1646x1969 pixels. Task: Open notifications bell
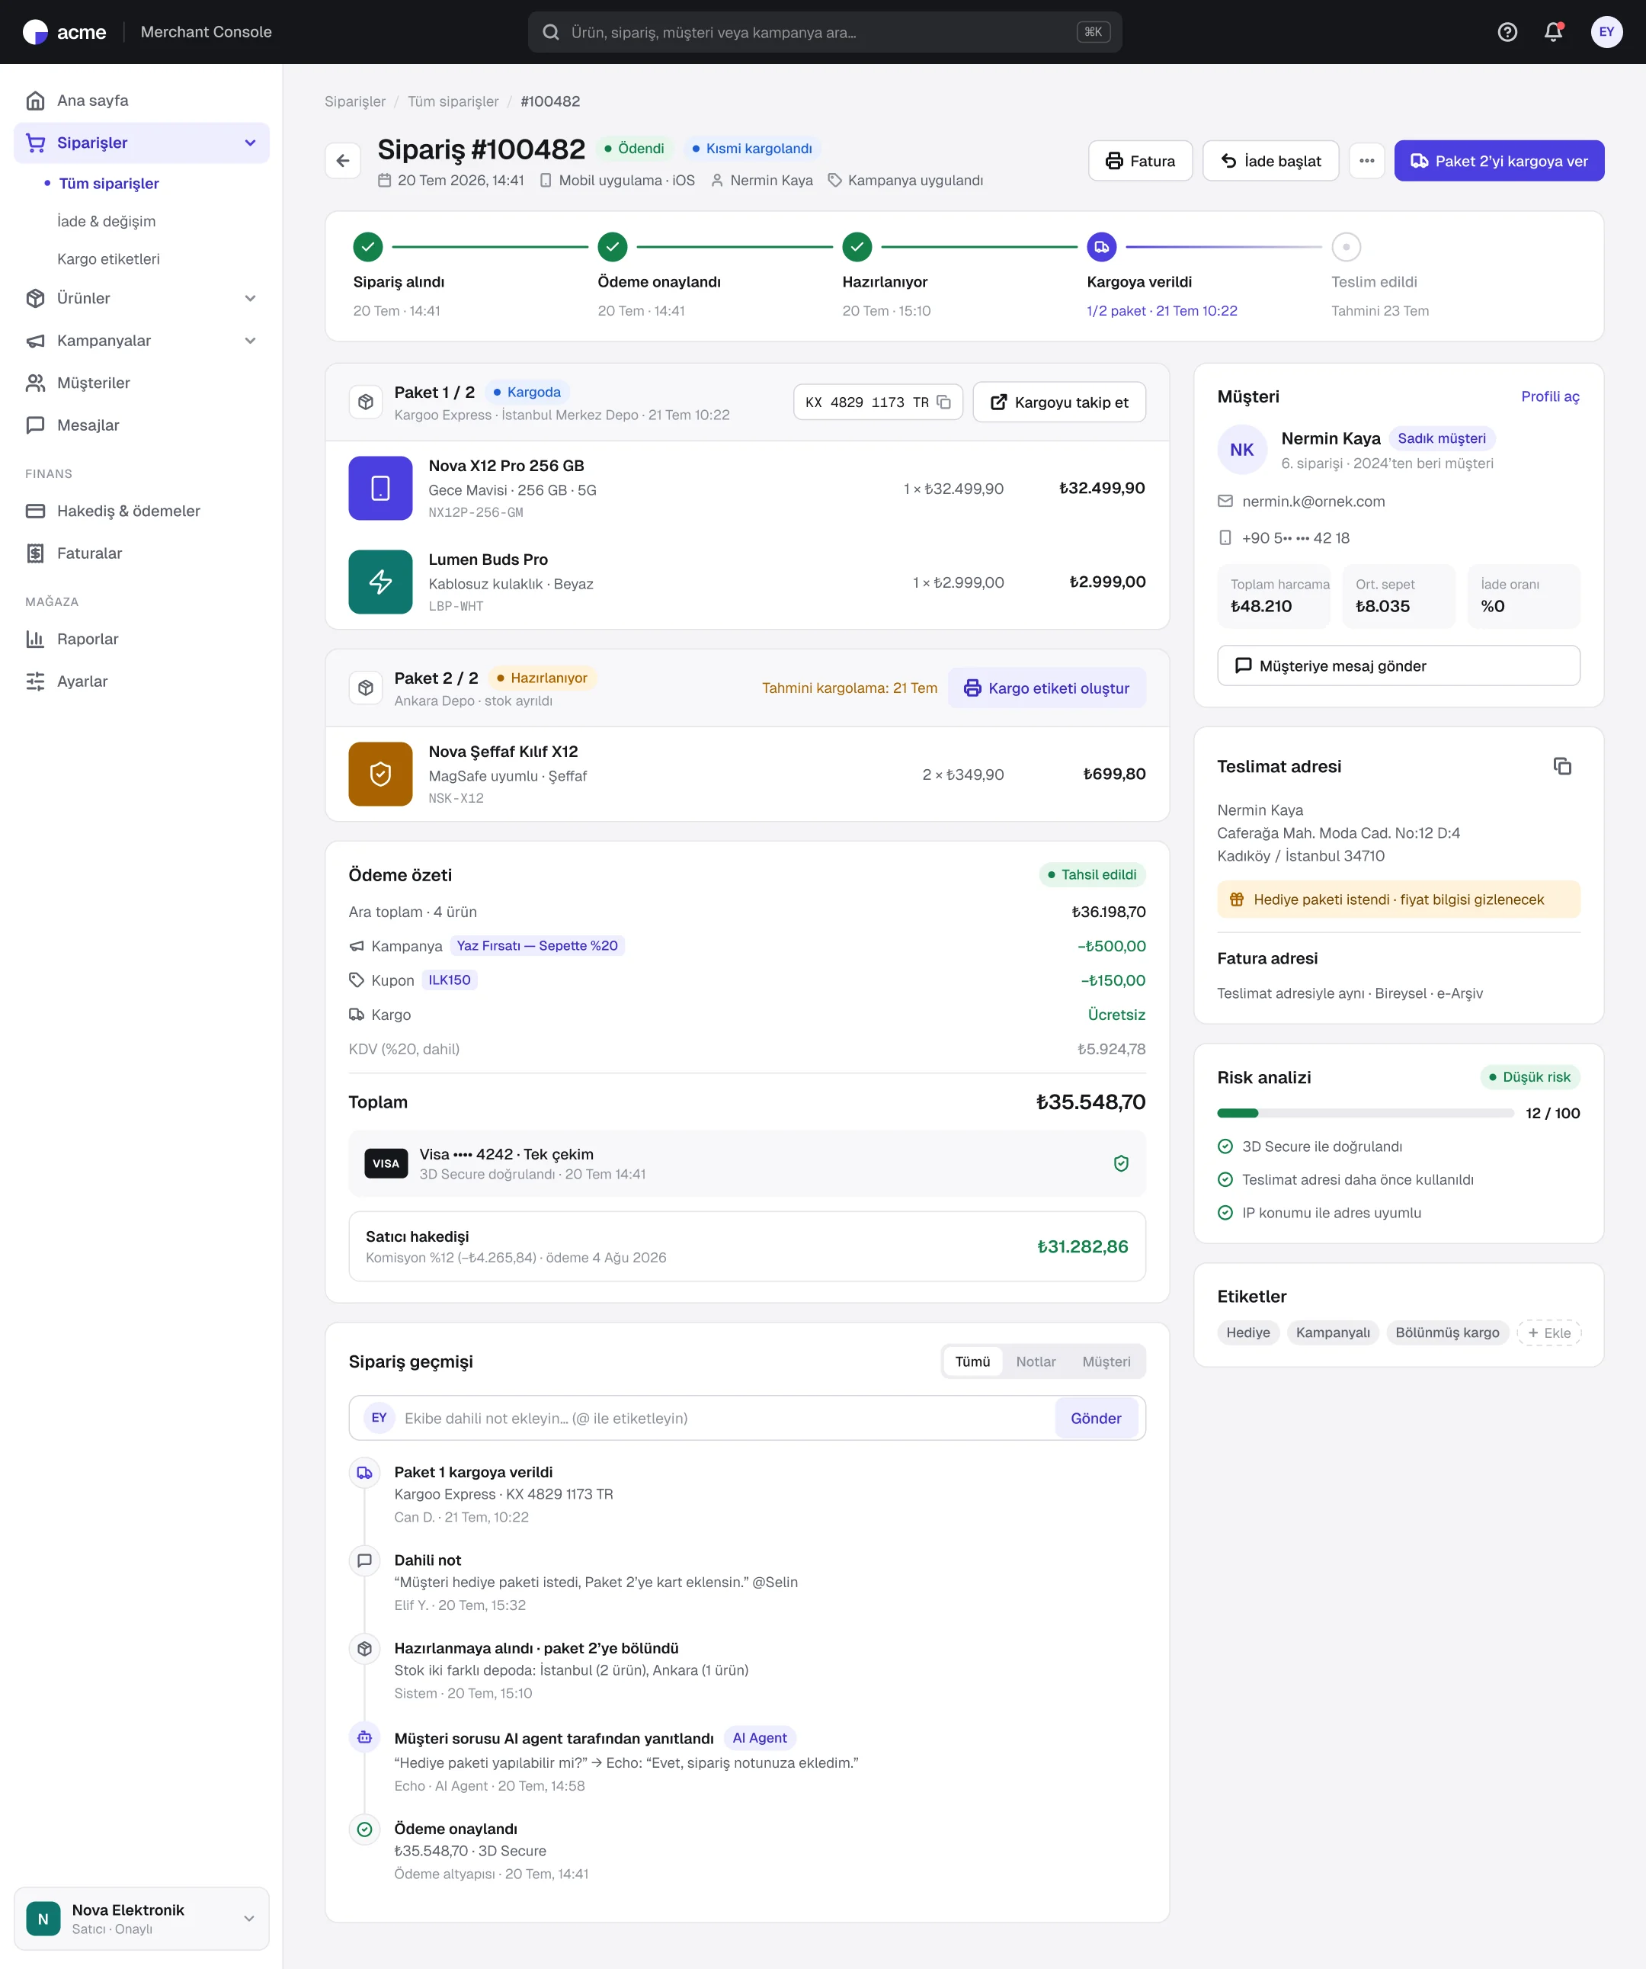coord(1553,32)
